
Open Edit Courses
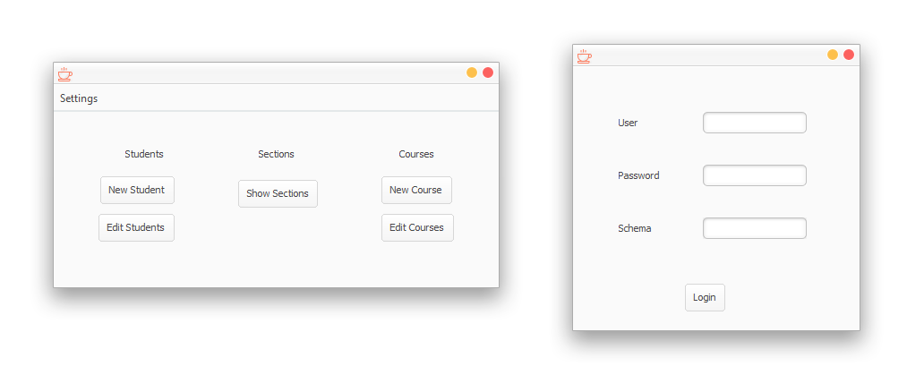pyautogui.click(x=417, y=228)
